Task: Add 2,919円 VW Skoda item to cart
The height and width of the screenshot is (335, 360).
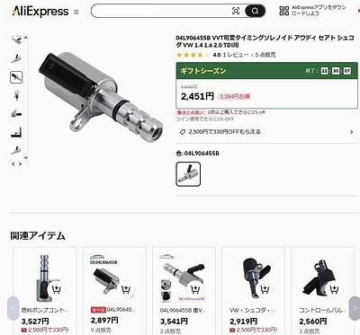Action: 265,289
